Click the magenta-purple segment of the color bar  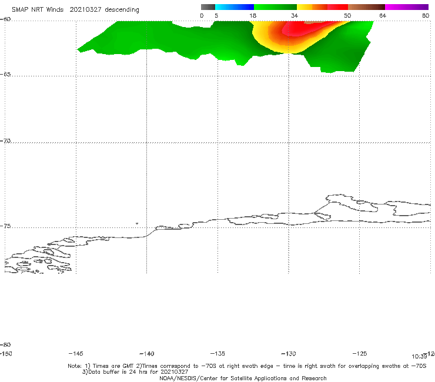click(407, 7)
